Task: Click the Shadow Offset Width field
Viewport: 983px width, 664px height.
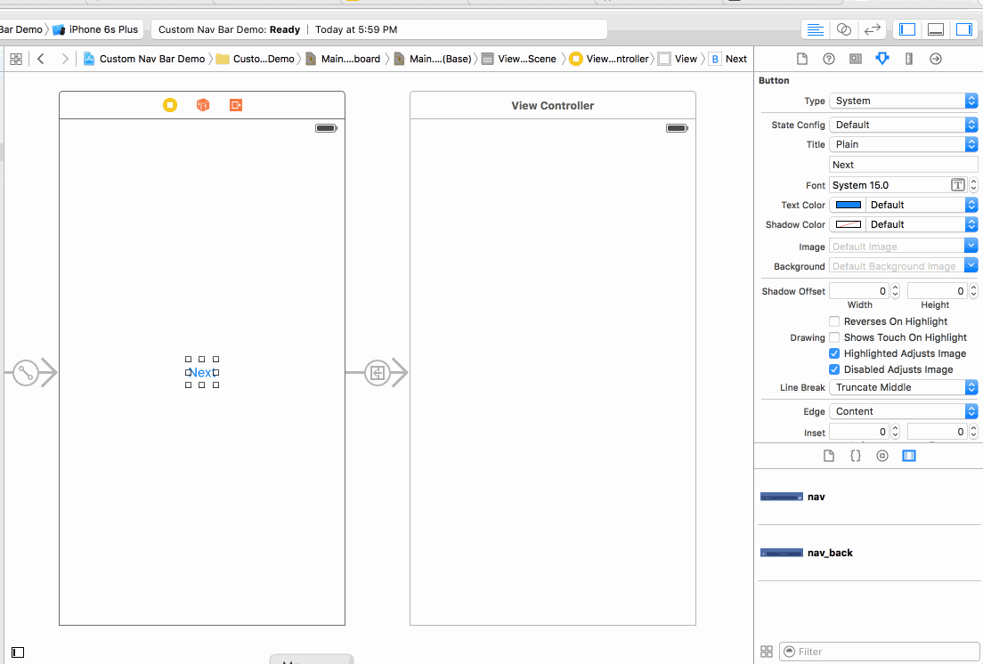Action: (859, 291)
